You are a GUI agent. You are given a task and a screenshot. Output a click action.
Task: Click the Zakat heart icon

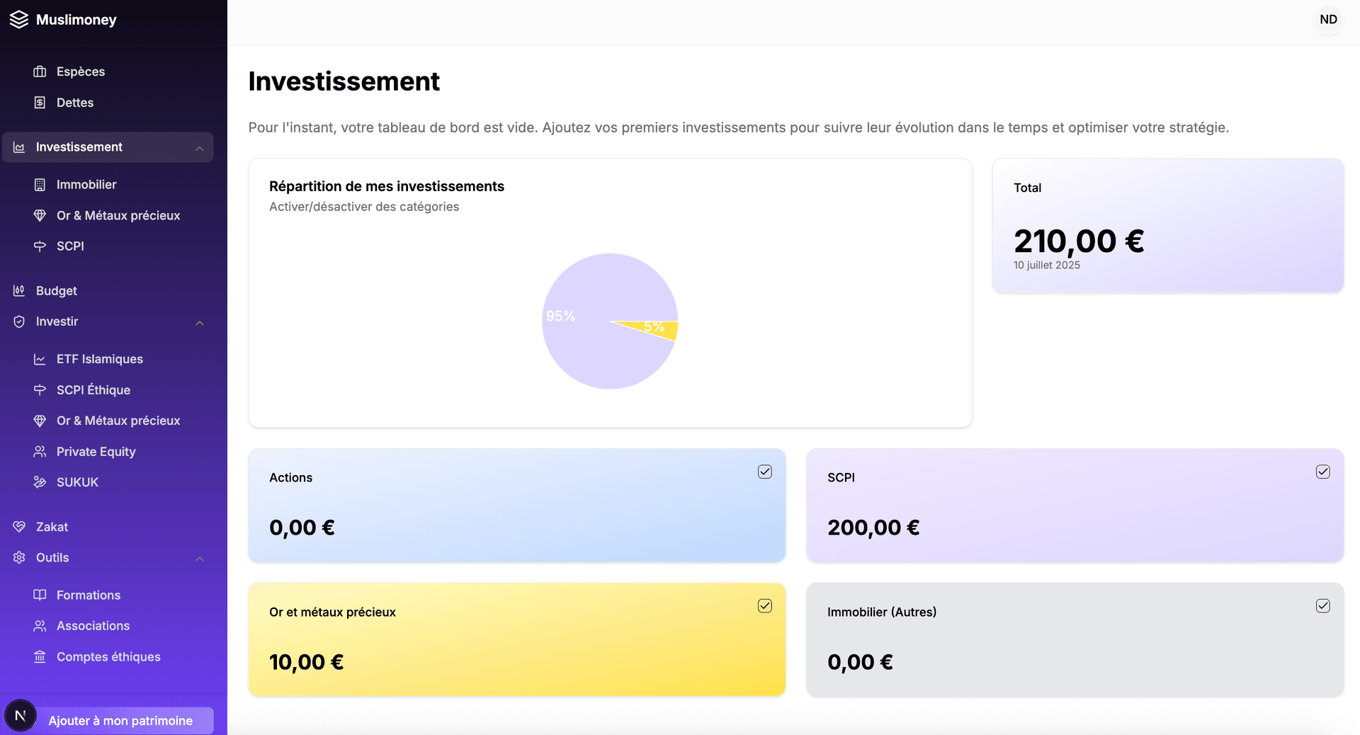(x=19, y=527)
